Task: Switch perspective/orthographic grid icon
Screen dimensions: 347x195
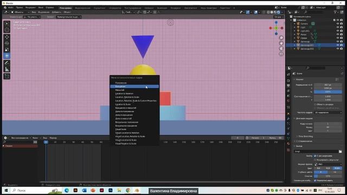Action: (281, 54)
